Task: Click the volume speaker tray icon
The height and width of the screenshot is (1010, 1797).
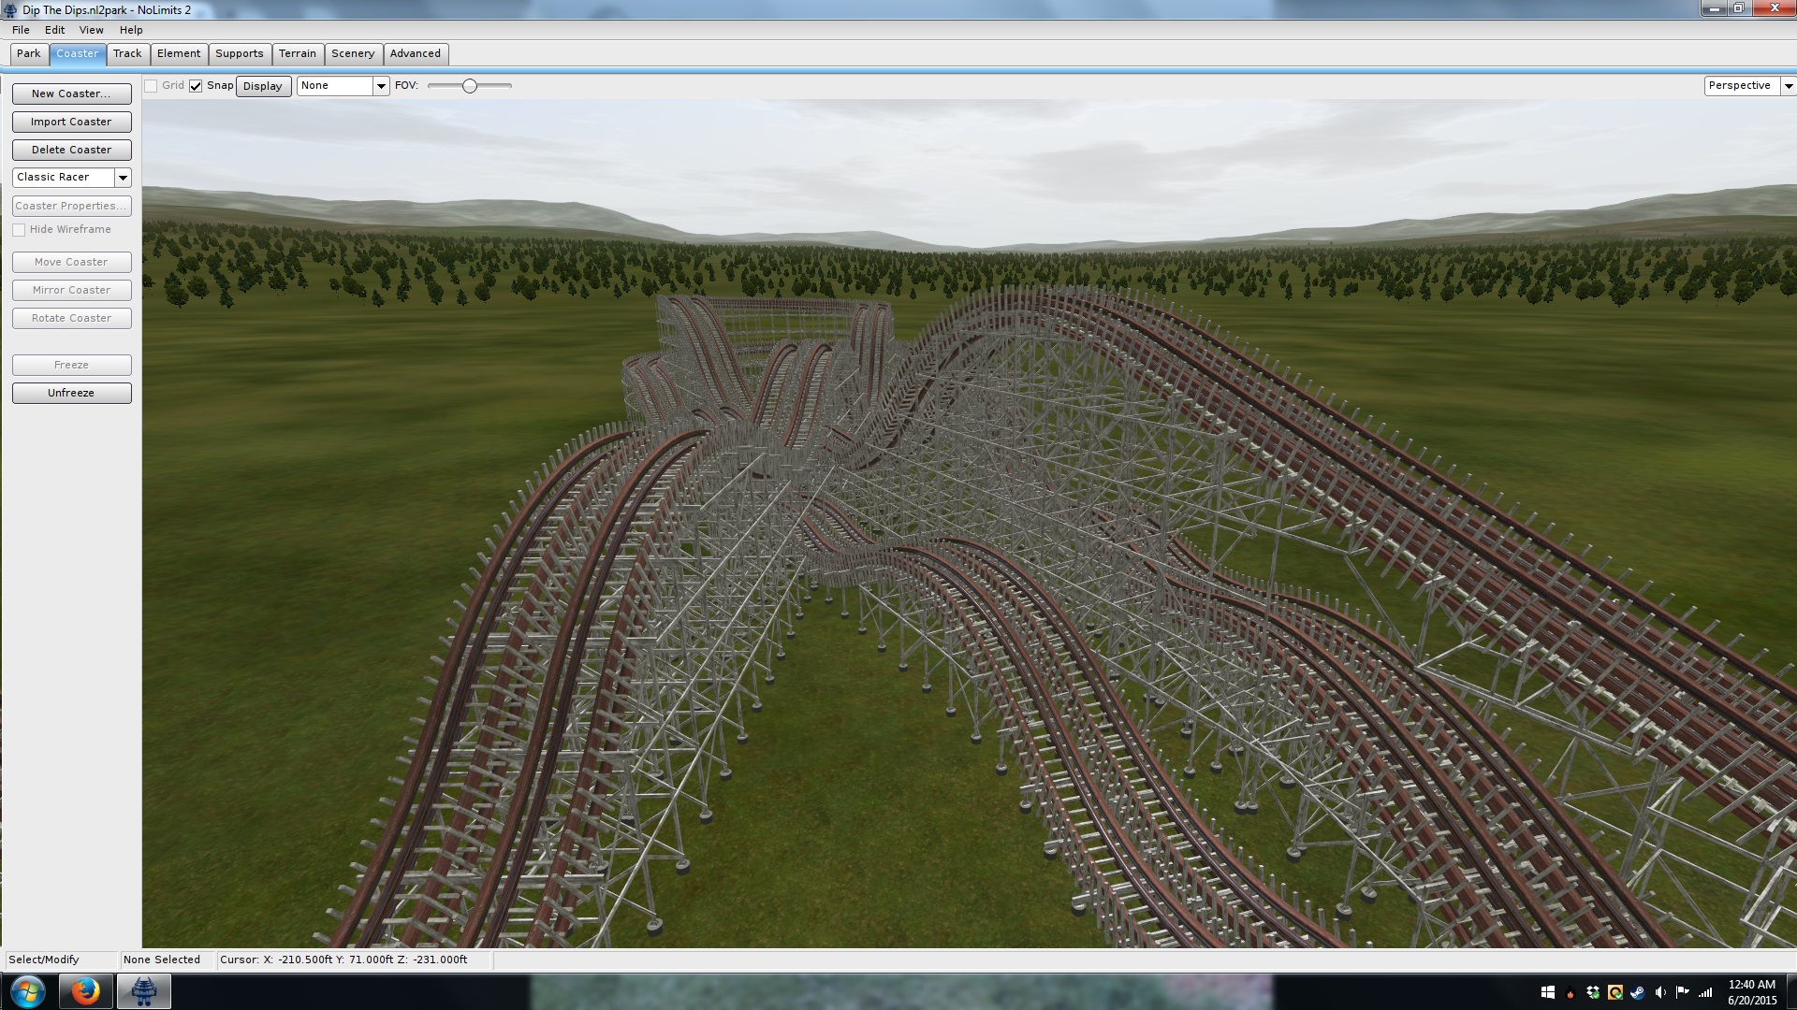Action: coord(1660,992)
